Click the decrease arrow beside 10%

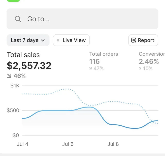(x=140, y=68)
